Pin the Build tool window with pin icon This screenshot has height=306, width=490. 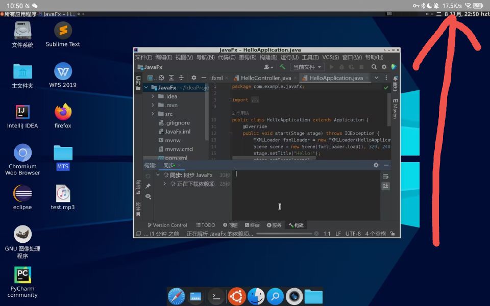147,185
